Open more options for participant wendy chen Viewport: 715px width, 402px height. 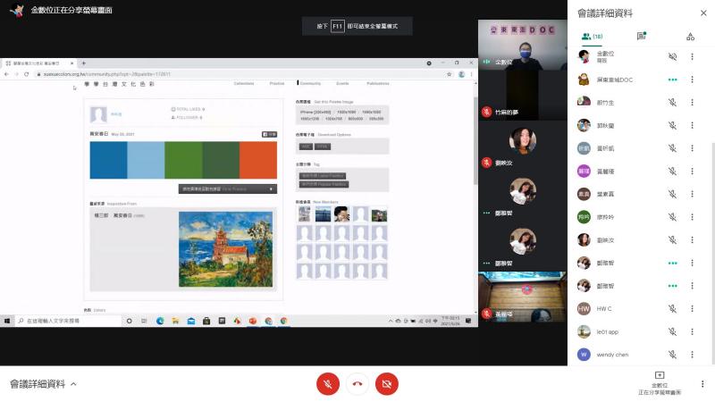tap(691, 355)
